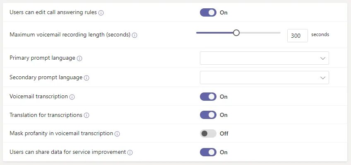Click info icon next to Mask profanity setting
Image resolution: width=351 pixels, height=165 pixels.
[117, 134]
